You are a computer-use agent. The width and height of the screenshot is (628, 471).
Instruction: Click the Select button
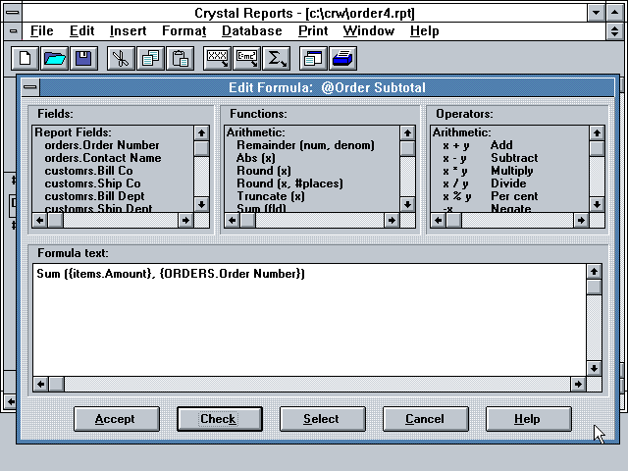(323, 419)
